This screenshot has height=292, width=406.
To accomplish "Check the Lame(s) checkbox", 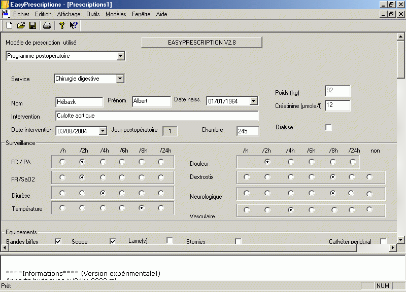I will (170, 240).
